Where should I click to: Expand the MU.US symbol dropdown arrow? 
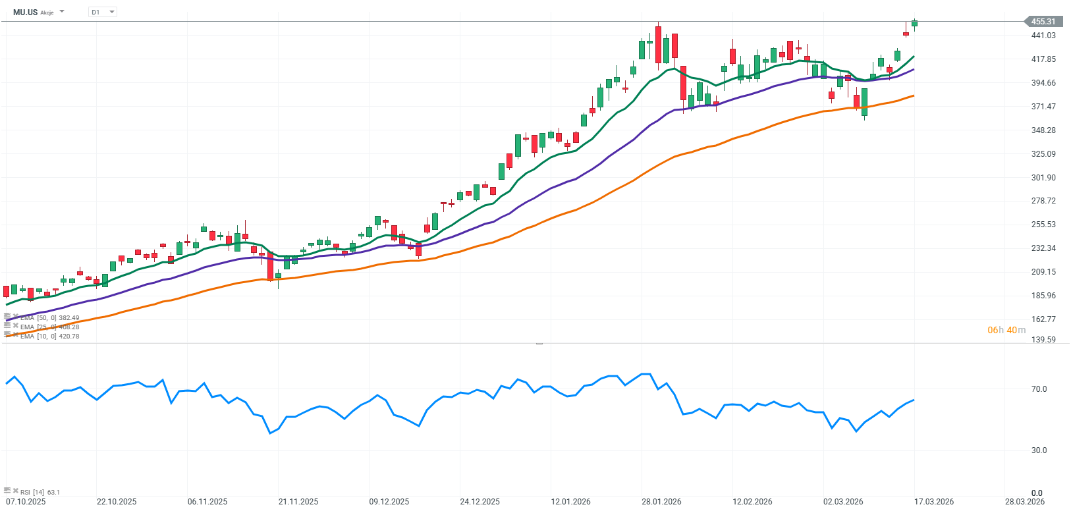click(x=62, y=12)
